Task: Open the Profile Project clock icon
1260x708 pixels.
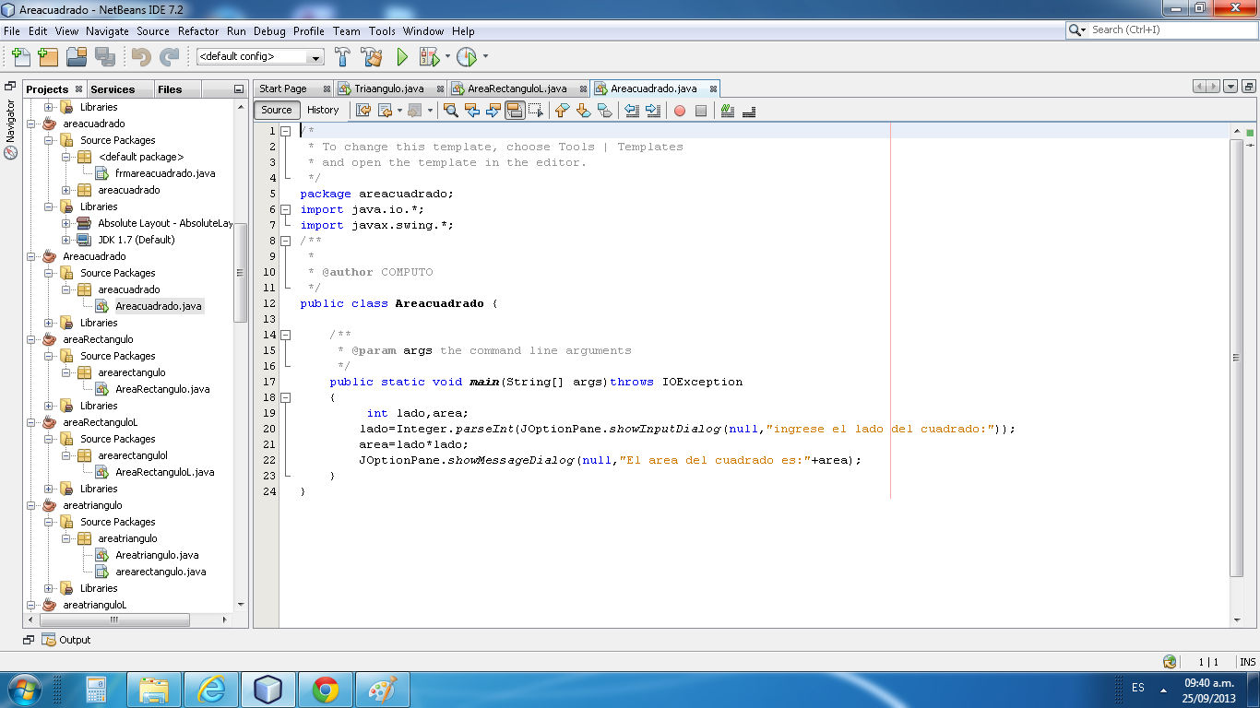Action: click(x=467, y=56)
